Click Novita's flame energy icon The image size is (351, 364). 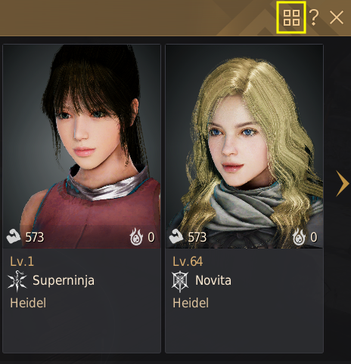pos(299,236)
